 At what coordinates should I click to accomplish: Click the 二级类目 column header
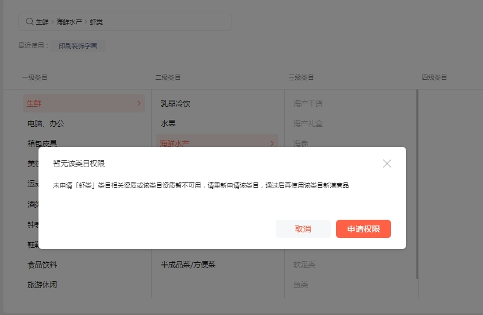click(168, 77)
